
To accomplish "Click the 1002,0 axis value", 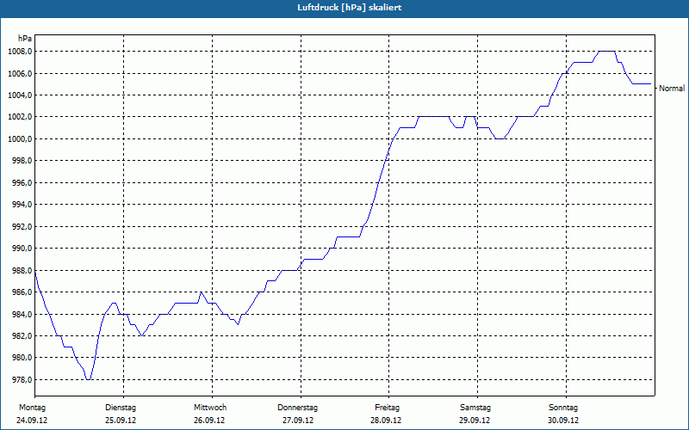I will pos(20,117).
